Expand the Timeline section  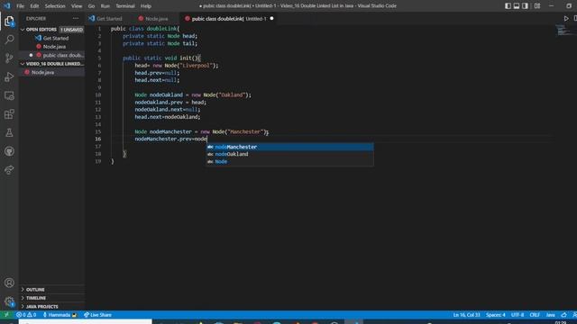pyautogui.click(x=52, y=298)
